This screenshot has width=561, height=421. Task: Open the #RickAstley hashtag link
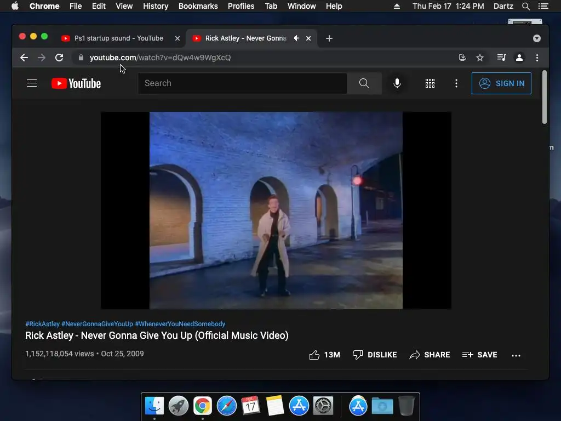point(42,324)
